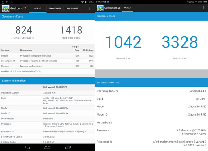Tap the merrifield motherboard value
The width and height of the screenshot is (208, 151).
(48, 119)
